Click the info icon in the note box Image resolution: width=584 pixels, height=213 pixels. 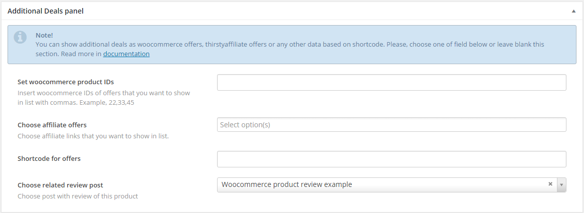[21, 37]
